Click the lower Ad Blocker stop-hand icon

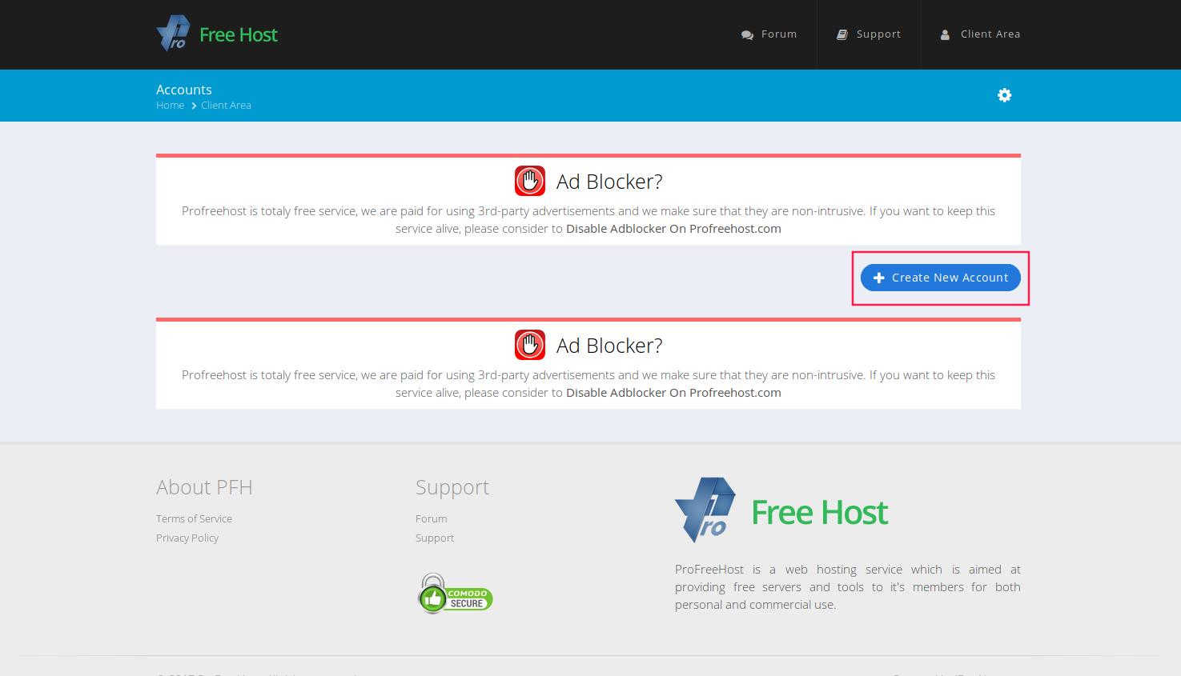529,345
